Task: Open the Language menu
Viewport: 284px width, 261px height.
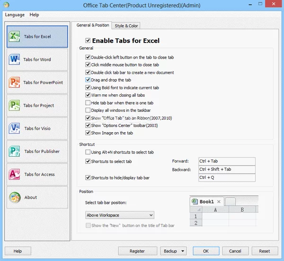Action: coord(15,15)
